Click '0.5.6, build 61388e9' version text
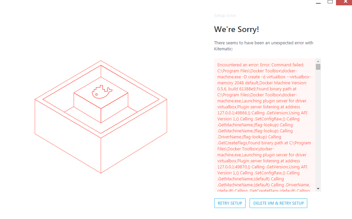Screen dimensions: 352x219 pos(236,89)
